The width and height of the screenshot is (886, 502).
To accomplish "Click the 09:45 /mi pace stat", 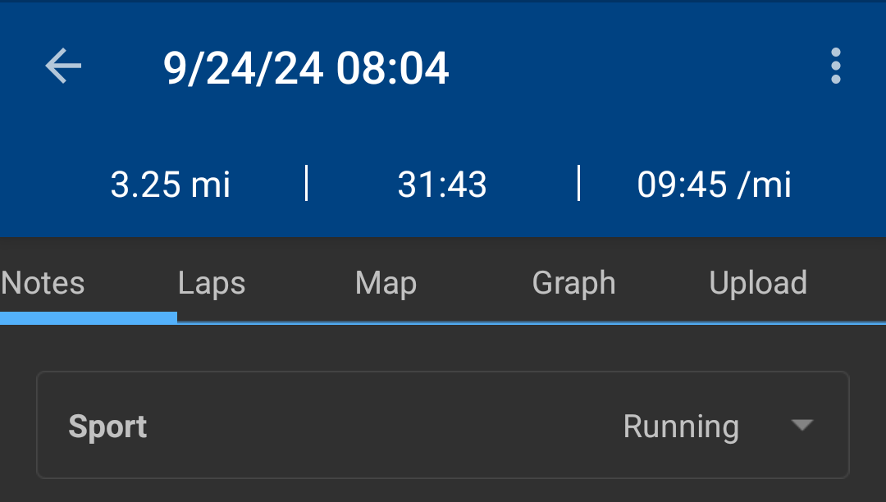I will tap(714, 185).
